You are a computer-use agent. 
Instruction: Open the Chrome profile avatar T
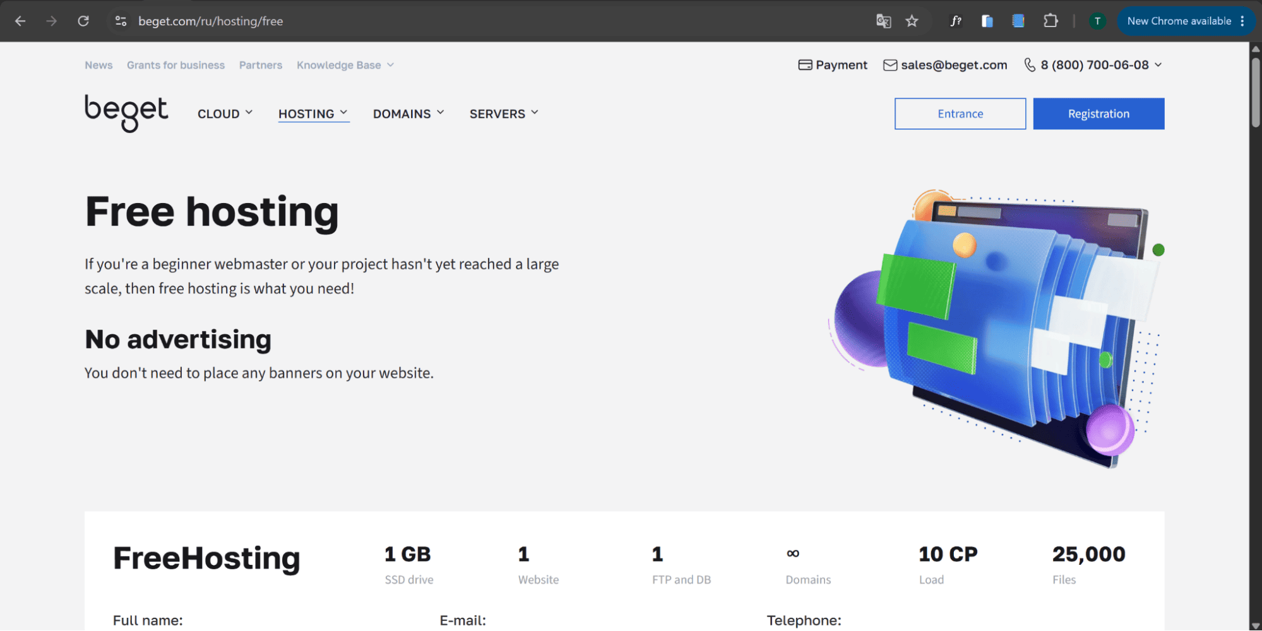[1097, 21]
